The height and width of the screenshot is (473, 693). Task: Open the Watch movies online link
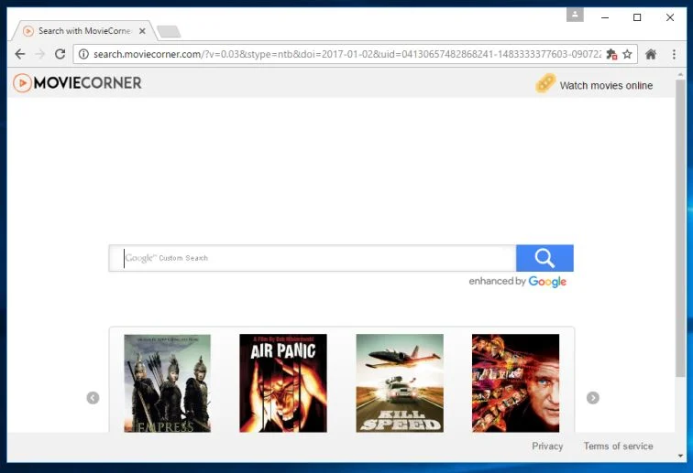click(x=606, y=86)
